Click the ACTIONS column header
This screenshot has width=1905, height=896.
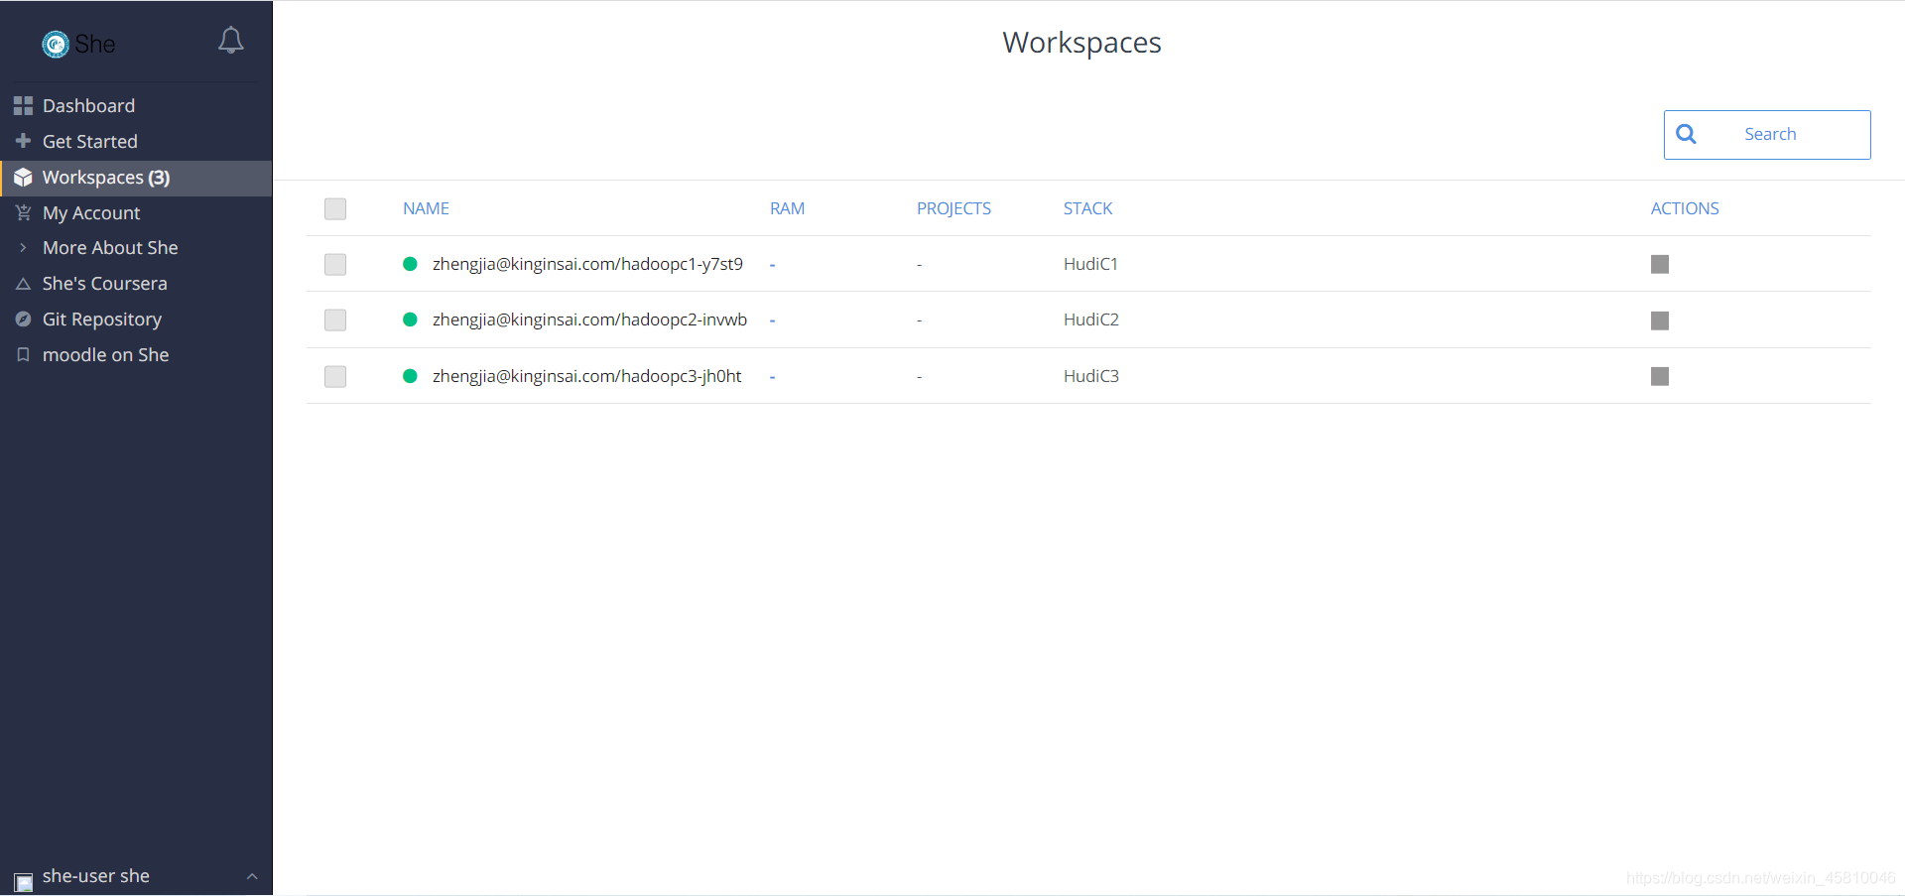(1685, 208)
